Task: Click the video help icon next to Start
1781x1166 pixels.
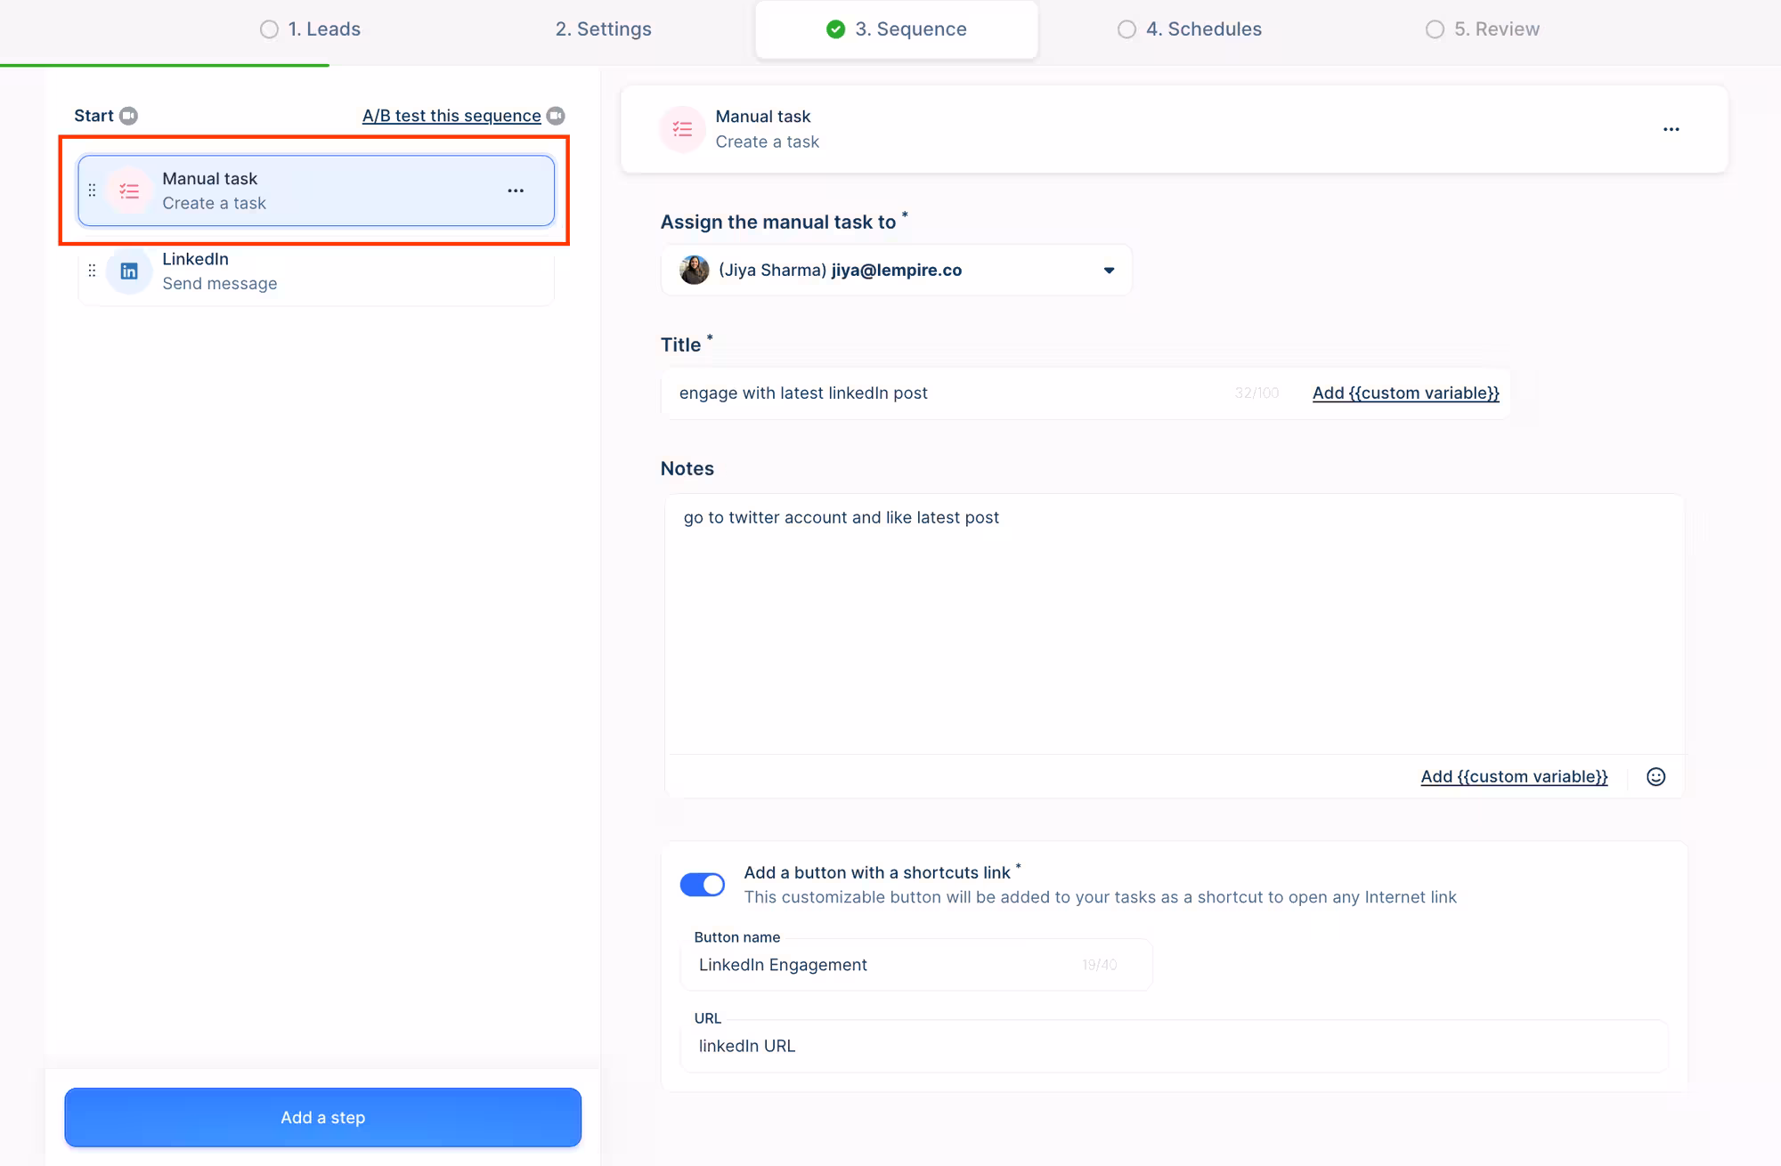Action: pos(128,116)
